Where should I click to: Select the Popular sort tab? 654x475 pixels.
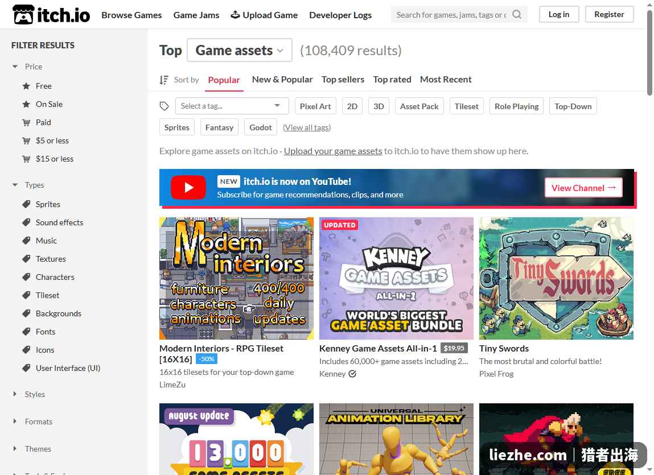pos(224,80)
